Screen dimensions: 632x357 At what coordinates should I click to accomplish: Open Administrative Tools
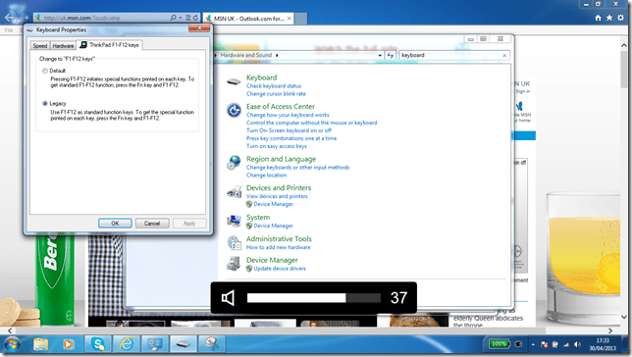point(279,238)
